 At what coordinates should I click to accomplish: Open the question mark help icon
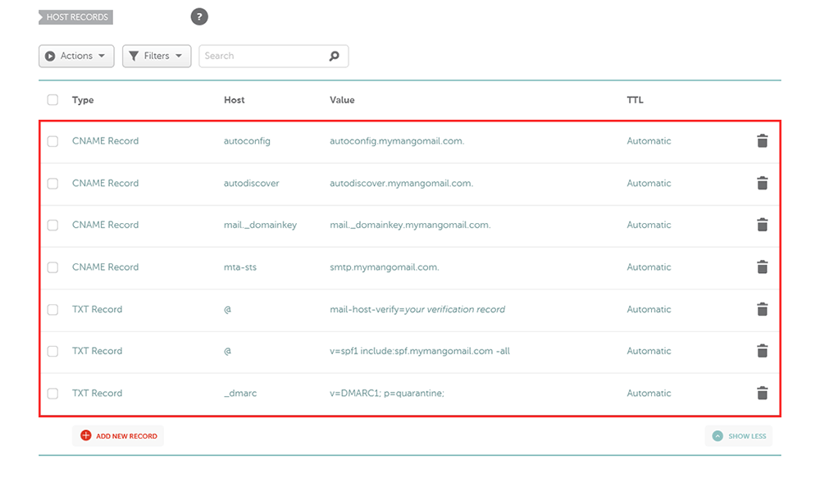(x=199, y=16)
